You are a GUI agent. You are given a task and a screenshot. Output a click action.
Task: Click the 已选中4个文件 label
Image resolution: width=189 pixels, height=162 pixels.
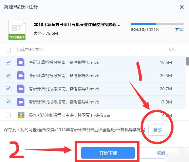click(30, 50)
